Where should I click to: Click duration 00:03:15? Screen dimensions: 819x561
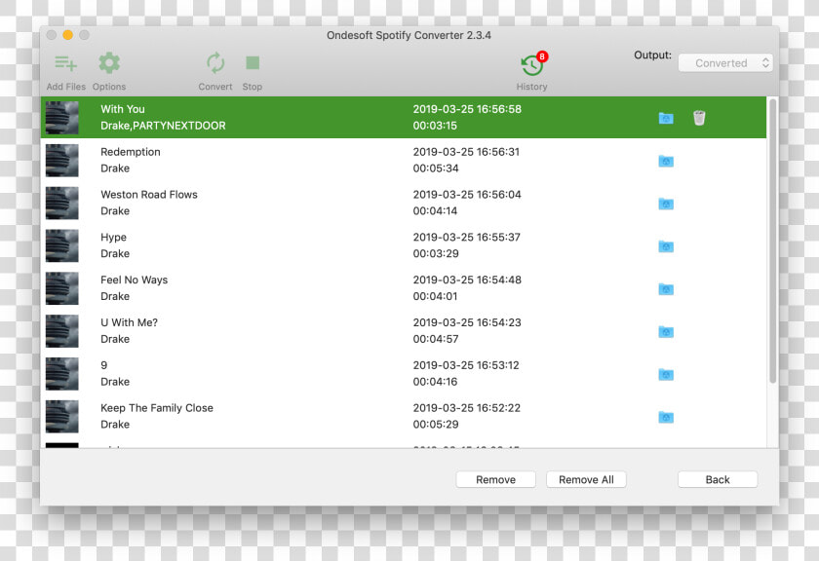pos(435,126)
